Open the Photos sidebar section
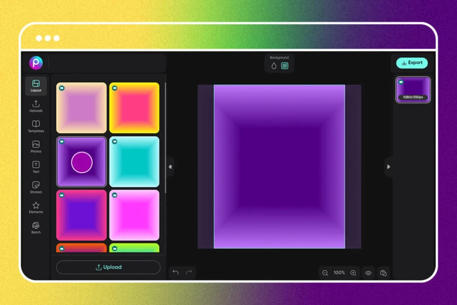 36,147
